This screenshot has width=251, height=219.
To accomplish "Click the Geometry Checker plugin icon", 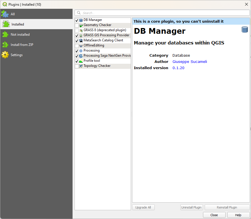I will click(81, 25).
